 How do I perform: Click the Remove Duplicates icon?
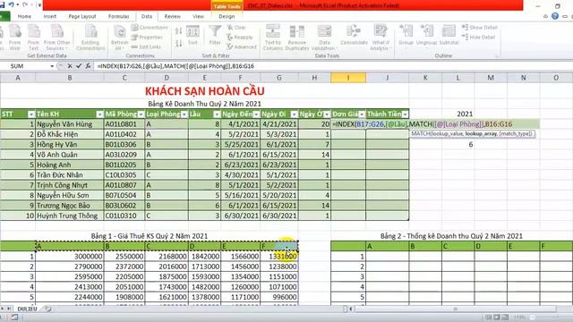tap(296, 38)
